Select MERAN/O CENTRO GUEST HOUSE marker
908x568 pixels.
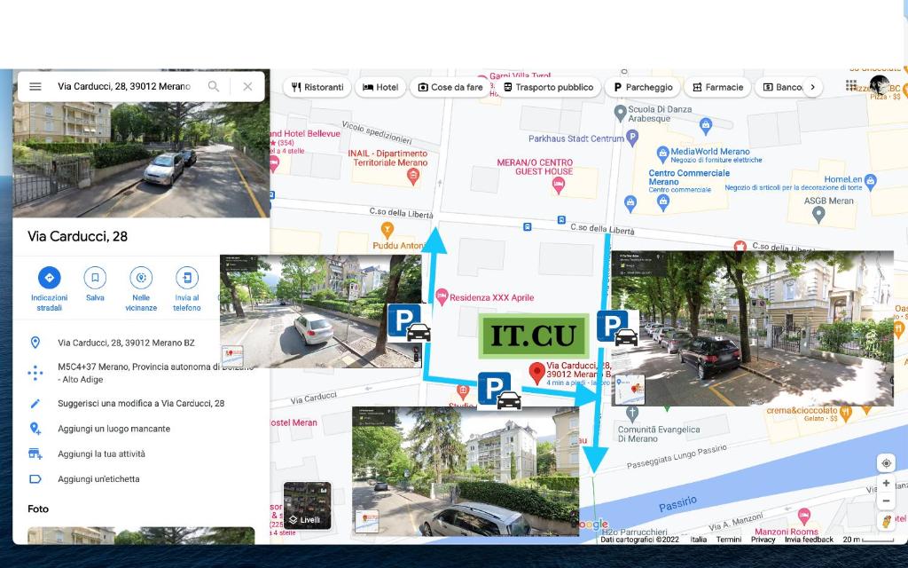point(559,185)
